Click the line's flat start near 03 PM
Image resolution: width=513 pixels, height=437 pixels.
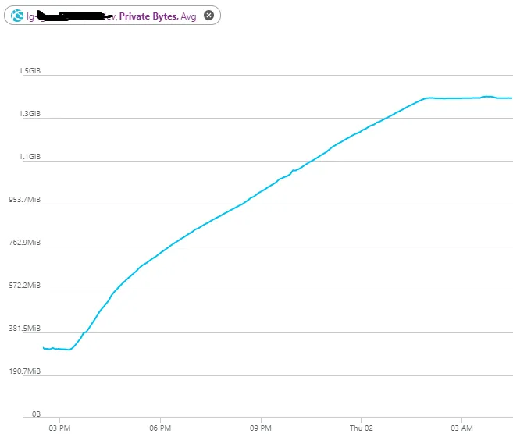click(56, 348)
